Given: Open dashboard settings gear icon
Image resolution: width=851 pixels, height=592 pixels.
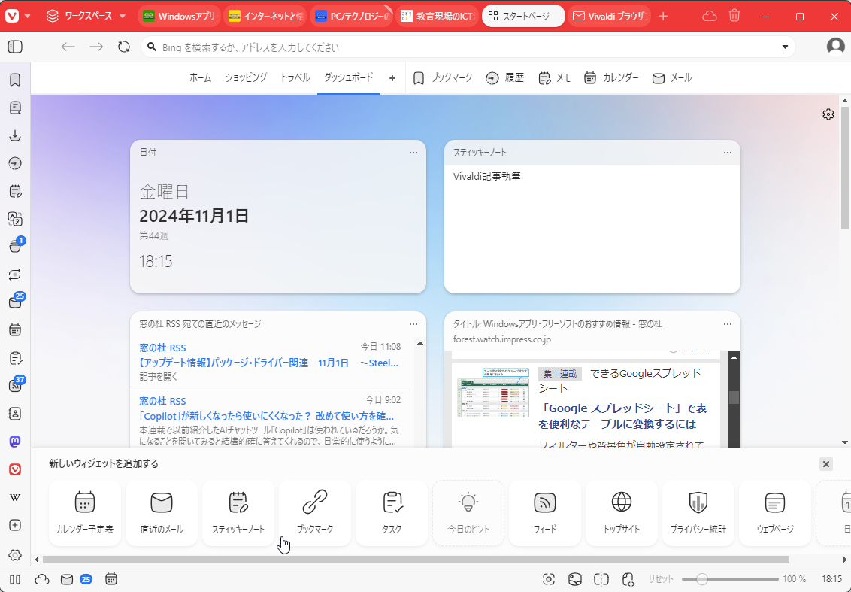Looking at the screenshot, I should click(828, 114).
